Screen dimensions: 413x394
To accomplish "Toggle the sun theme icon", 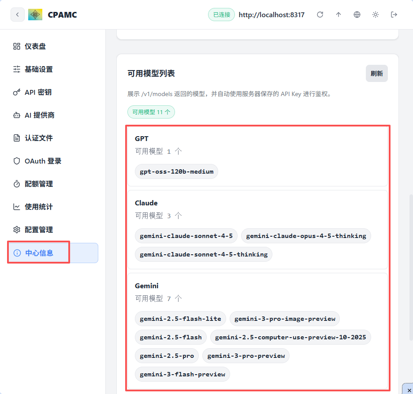I will (376, 15).
